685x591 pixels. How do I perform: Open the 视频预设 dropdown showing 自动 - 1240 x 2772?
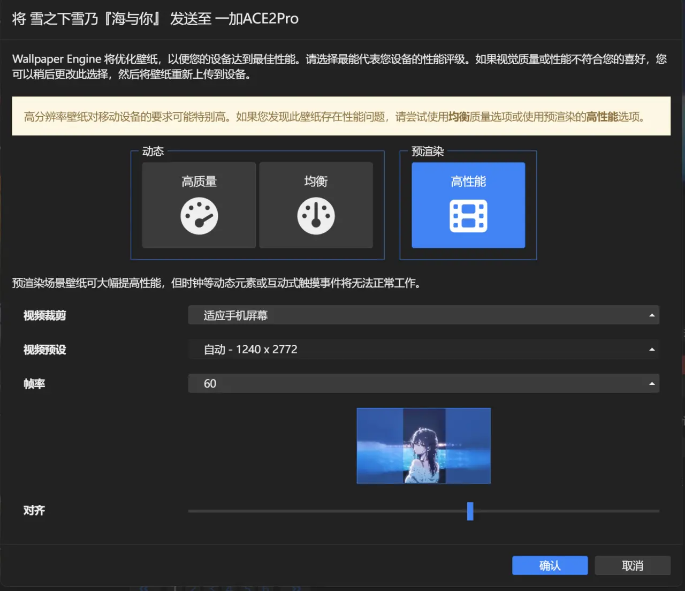(x=424, y=350)
